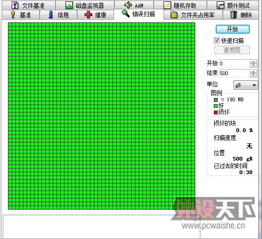Open the 单位 unit dropdown showing gB
Viewport: 262px width, 239px height.
pyautogui.click(x=245, y=85)
